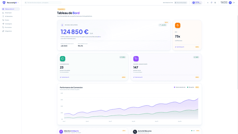Open the Aucune boutique store selector
This screenshot has height=134, width=238.
(181, 3)
